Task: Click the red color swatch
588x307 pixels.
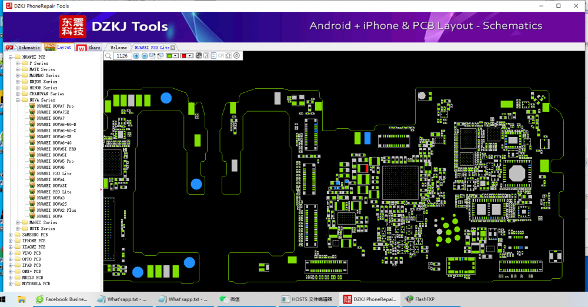Action: point(183,56)
